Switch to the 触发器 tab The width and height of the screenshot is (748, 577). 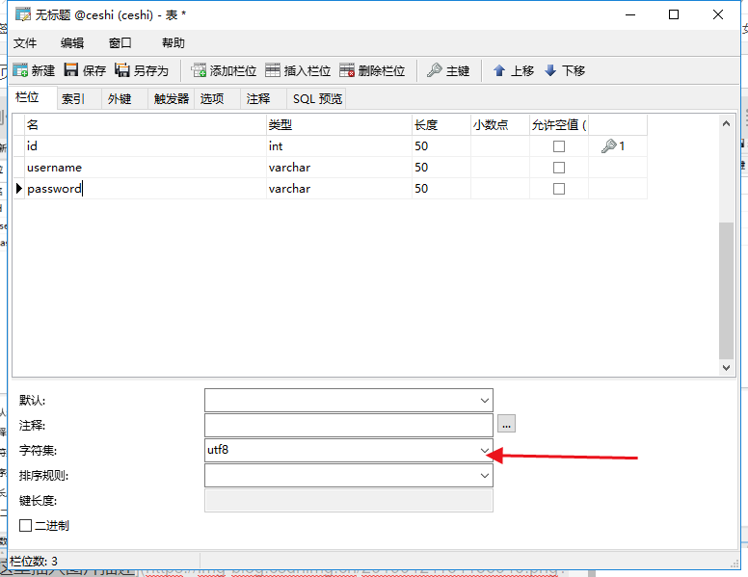click(172, 98)
